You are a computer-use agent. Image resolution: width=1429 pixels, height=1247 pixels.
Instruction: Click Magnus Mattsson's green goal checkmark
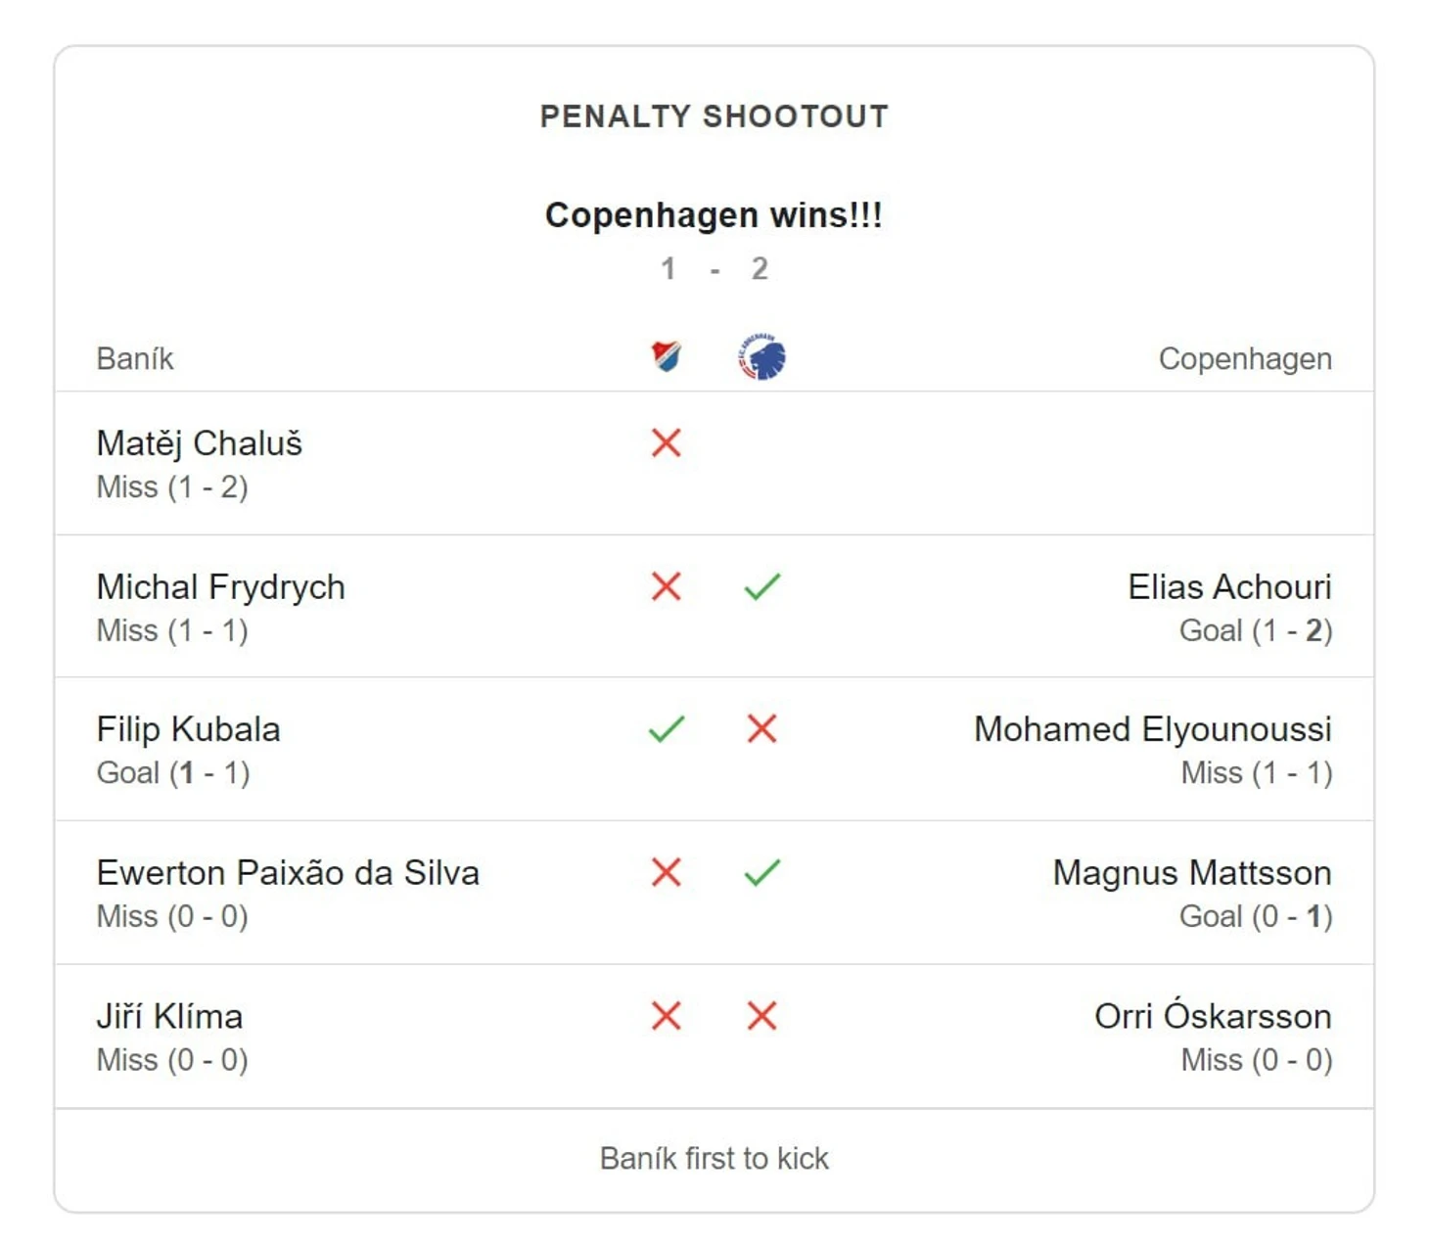click(x=761, y=872)
